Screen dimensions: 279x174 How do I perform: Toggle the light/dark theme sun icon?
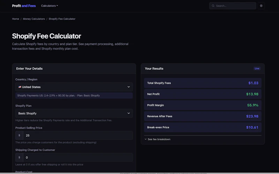261,6
